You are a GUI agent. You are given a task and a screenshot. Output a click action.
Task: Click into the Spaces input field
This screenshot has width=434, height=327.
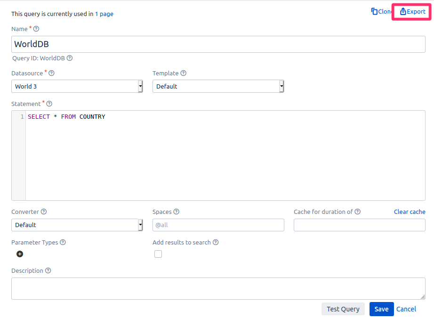click(x=218, y=225)
